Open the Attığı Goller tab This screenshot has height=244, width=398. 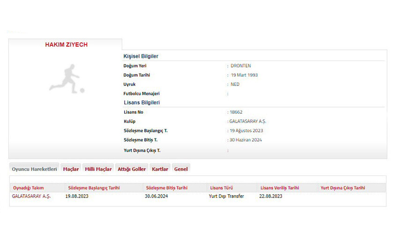tap(132, 169)
